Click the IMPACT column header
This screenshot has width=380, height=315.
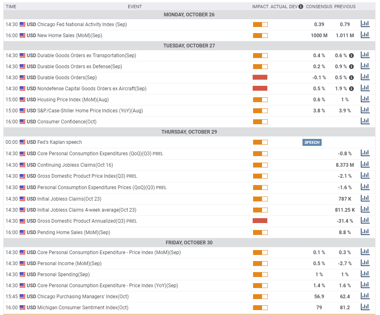[x=260, y=7]
